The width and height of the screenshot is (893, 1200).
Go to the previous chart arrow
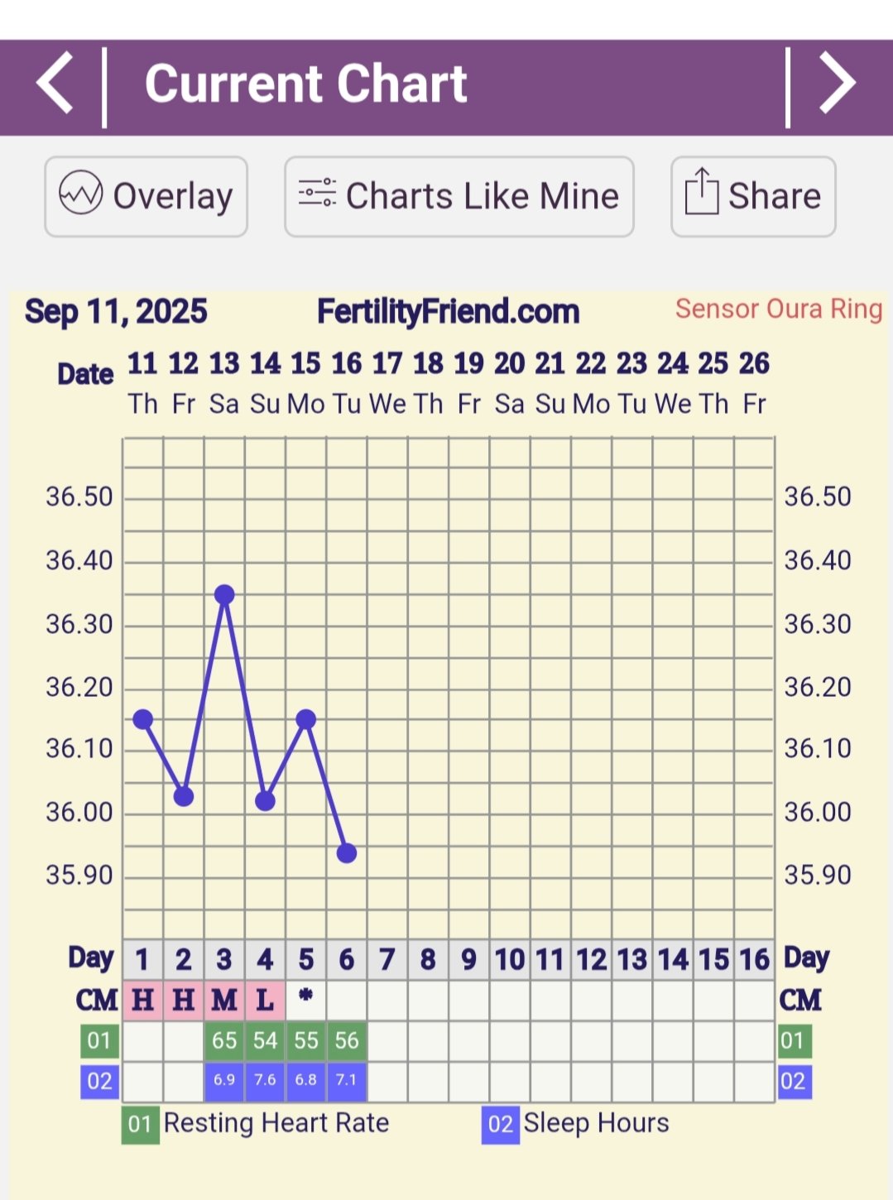(55, 84)
